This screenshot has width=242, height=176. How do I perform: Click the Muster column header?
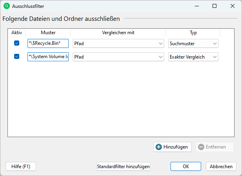48,33
